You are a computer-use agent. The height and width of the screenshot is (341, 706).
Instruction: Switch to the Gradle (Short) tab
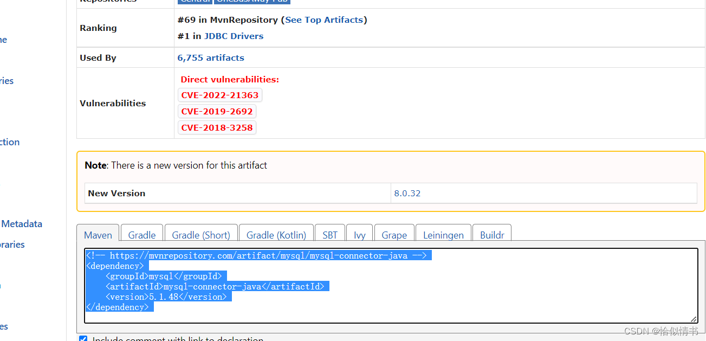click(x=200, y=235)
